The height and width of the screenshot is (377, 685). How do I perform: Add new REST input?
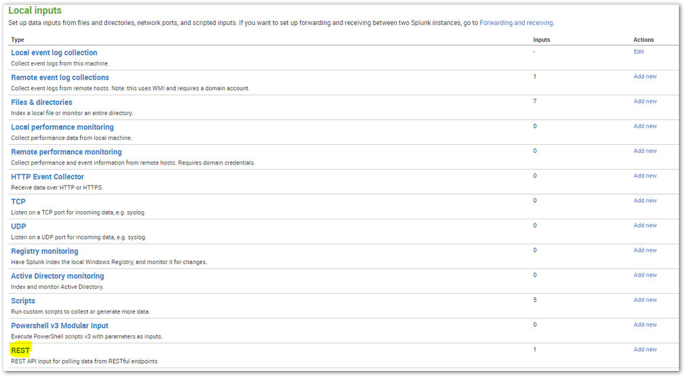click(645, 350)
